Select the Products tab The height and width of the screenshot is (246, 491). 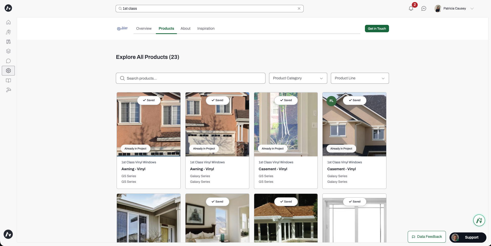click(166, 28)
